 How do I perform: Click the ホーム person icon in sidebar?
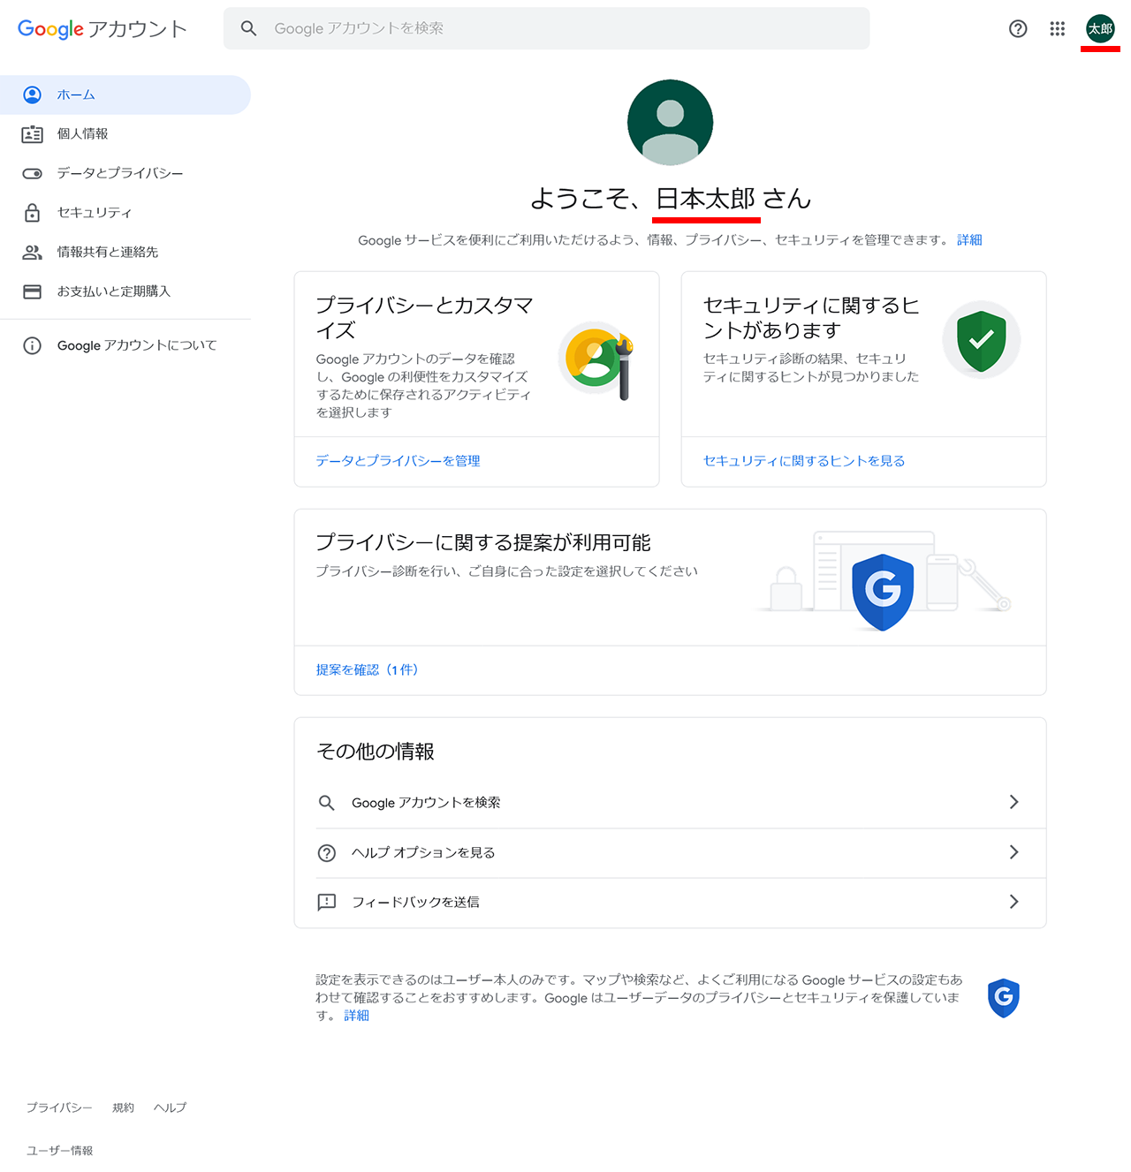tap(33, 95)
